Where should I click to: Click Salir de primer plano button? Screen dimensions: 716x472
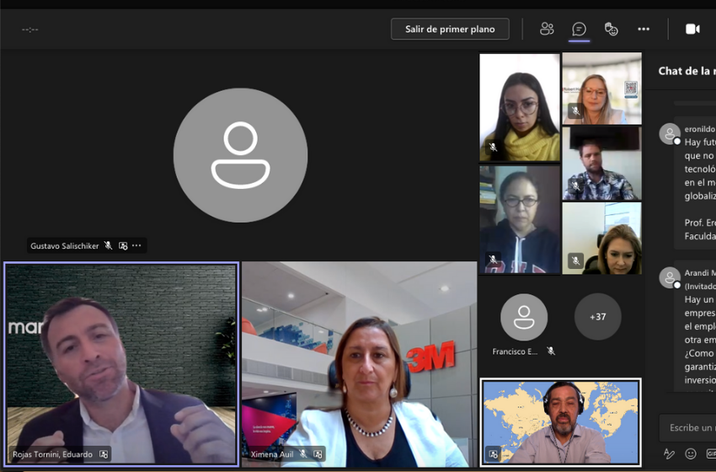[x=450, y=29]
